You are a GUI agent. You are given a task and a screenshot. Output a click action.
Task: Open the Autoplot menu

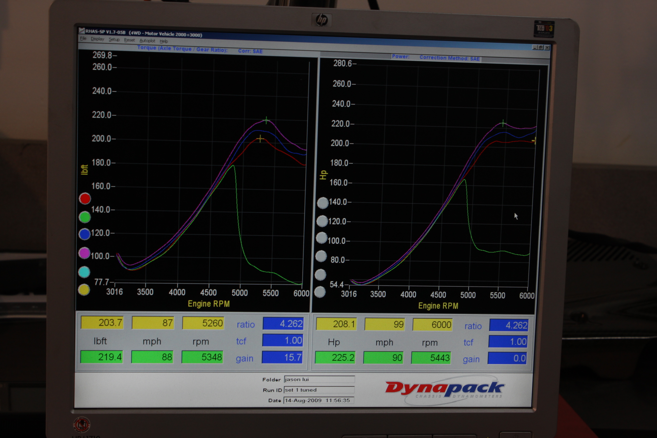pos(147,41)
